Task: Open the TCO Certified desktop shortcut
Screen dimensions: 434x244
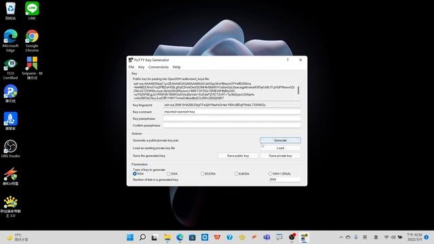Action: [x=11, y=69]
